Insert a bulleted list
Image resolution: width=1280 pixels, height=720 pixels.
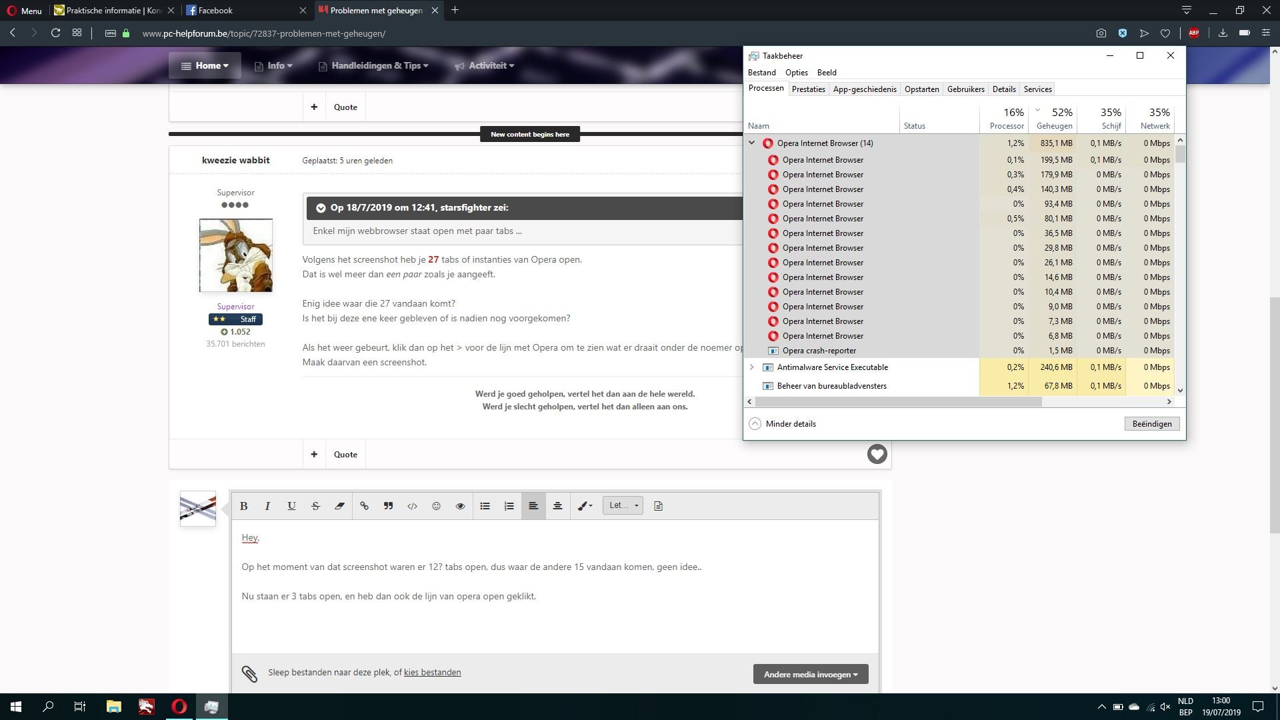[485, 506]
